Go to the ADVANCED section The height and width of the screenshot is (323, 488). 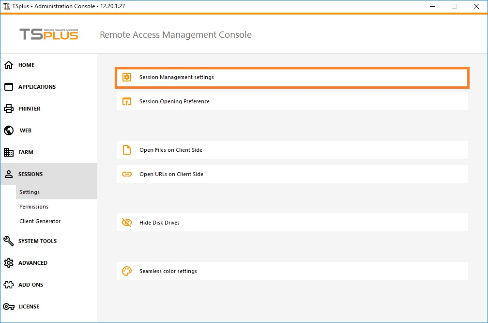click(x=49, y=263)
